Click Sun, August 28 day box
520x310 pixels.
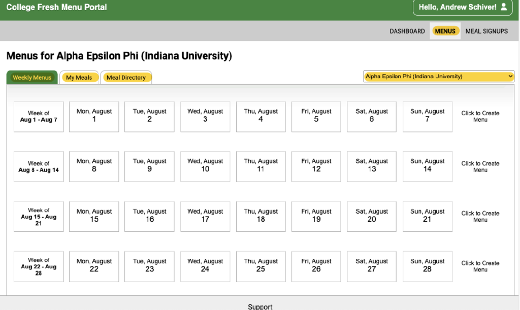tap(428, 266)
